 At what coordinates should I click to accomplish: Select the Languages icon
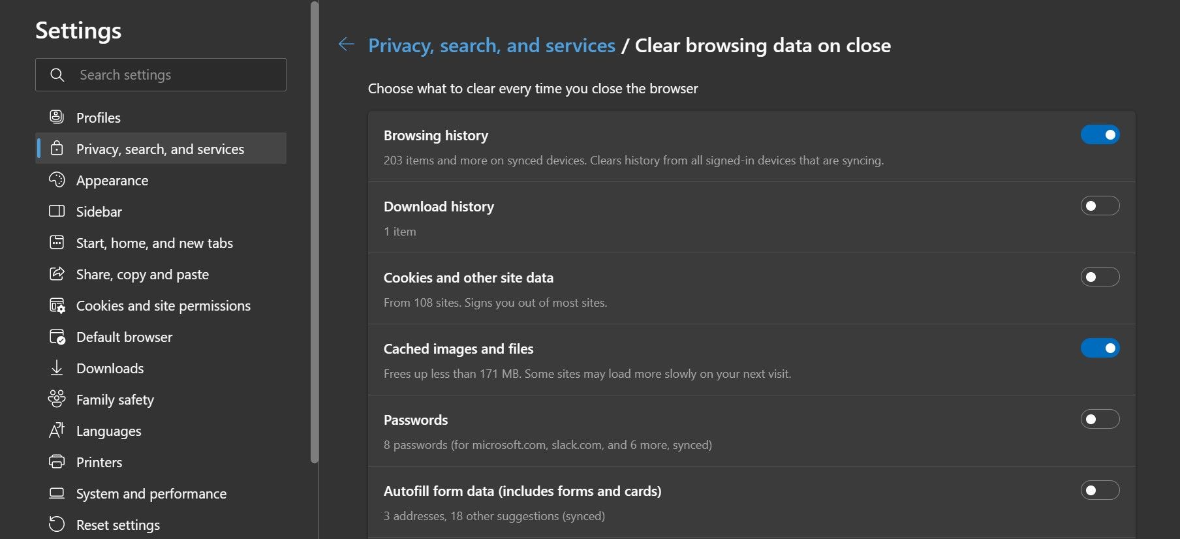pos(57,431)
